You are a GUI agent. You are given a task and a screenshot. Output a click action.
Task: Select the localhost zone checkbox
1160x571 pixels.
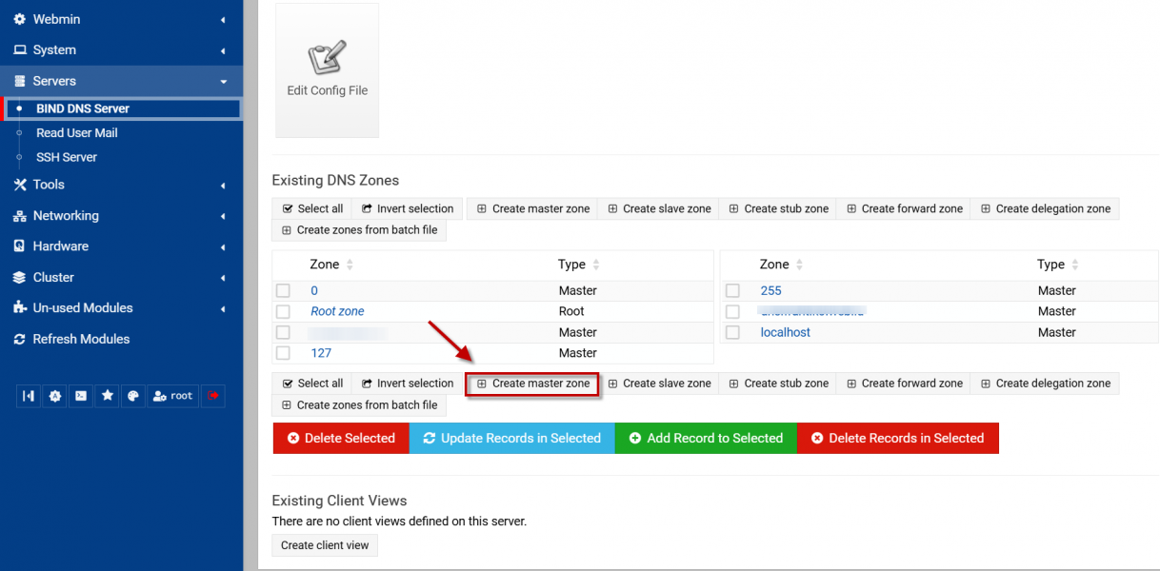[732, 332]
